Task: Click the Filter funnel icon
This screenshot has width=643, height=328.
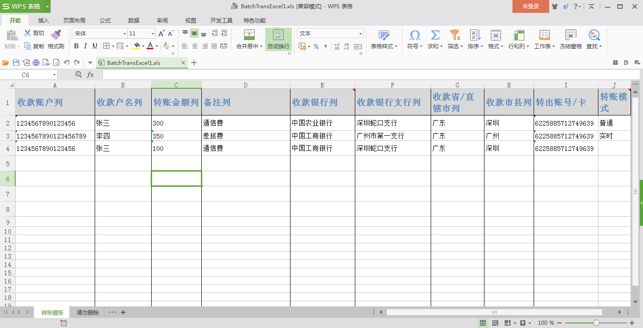Action: (x=455, y=35)
